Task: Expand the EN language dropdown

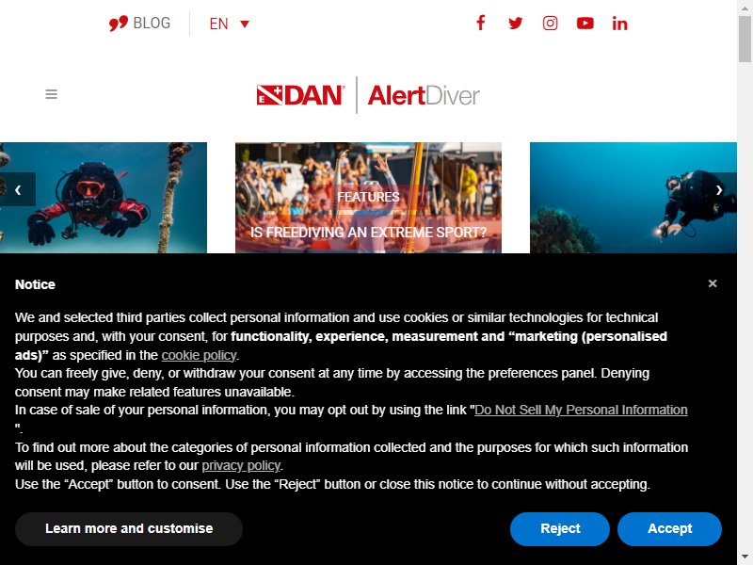Action: click(229, 24)
